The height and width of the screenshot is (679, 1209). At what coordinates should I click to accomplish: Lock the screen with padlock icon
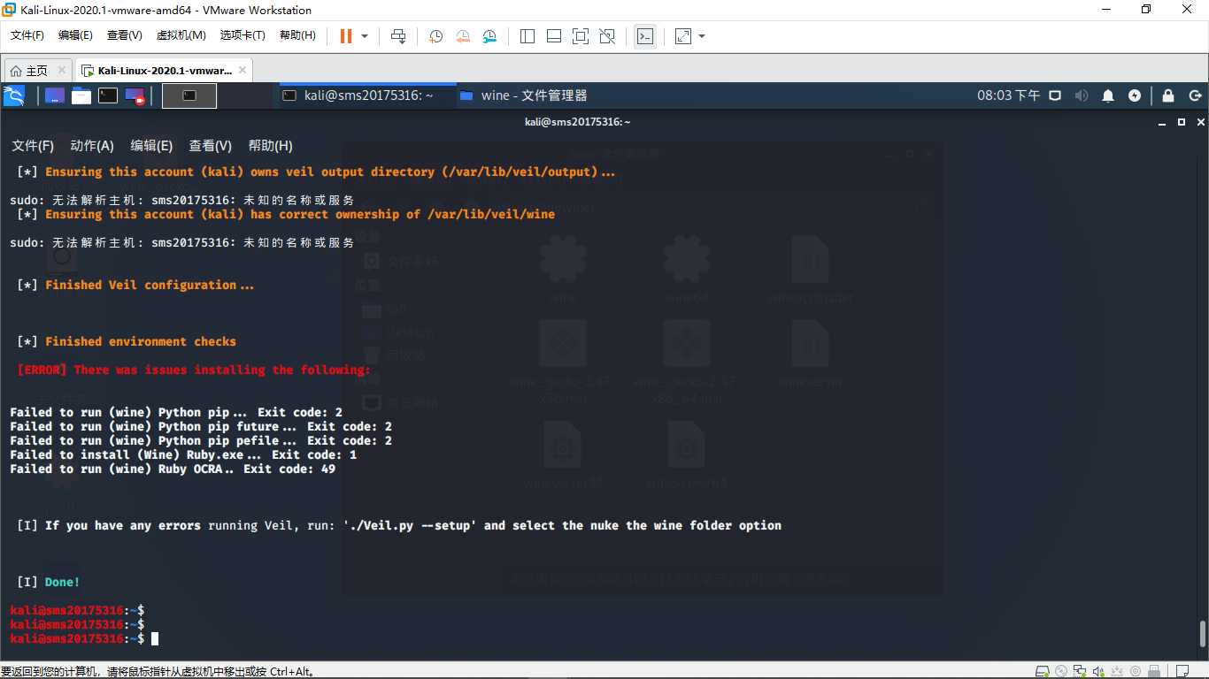coord(1168,95)
